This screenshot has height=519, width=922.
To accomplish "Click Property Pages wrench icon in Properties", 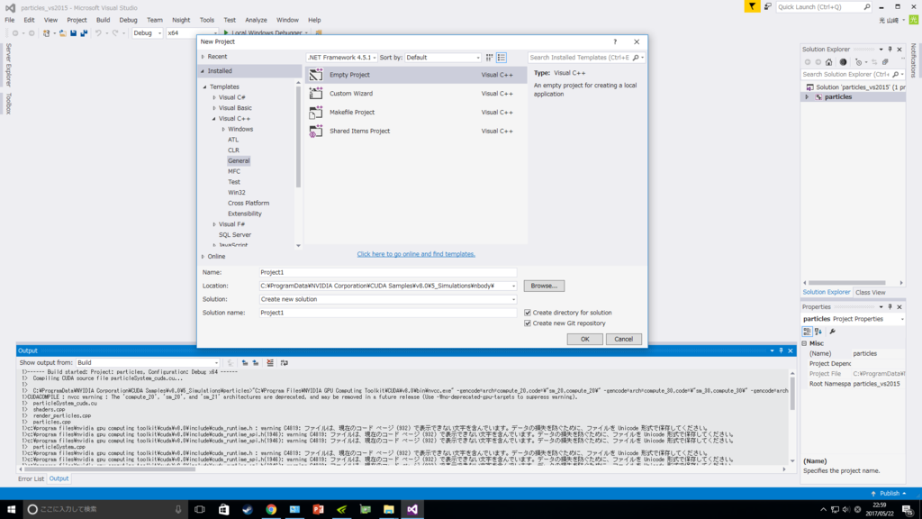I will coord(832,332).
